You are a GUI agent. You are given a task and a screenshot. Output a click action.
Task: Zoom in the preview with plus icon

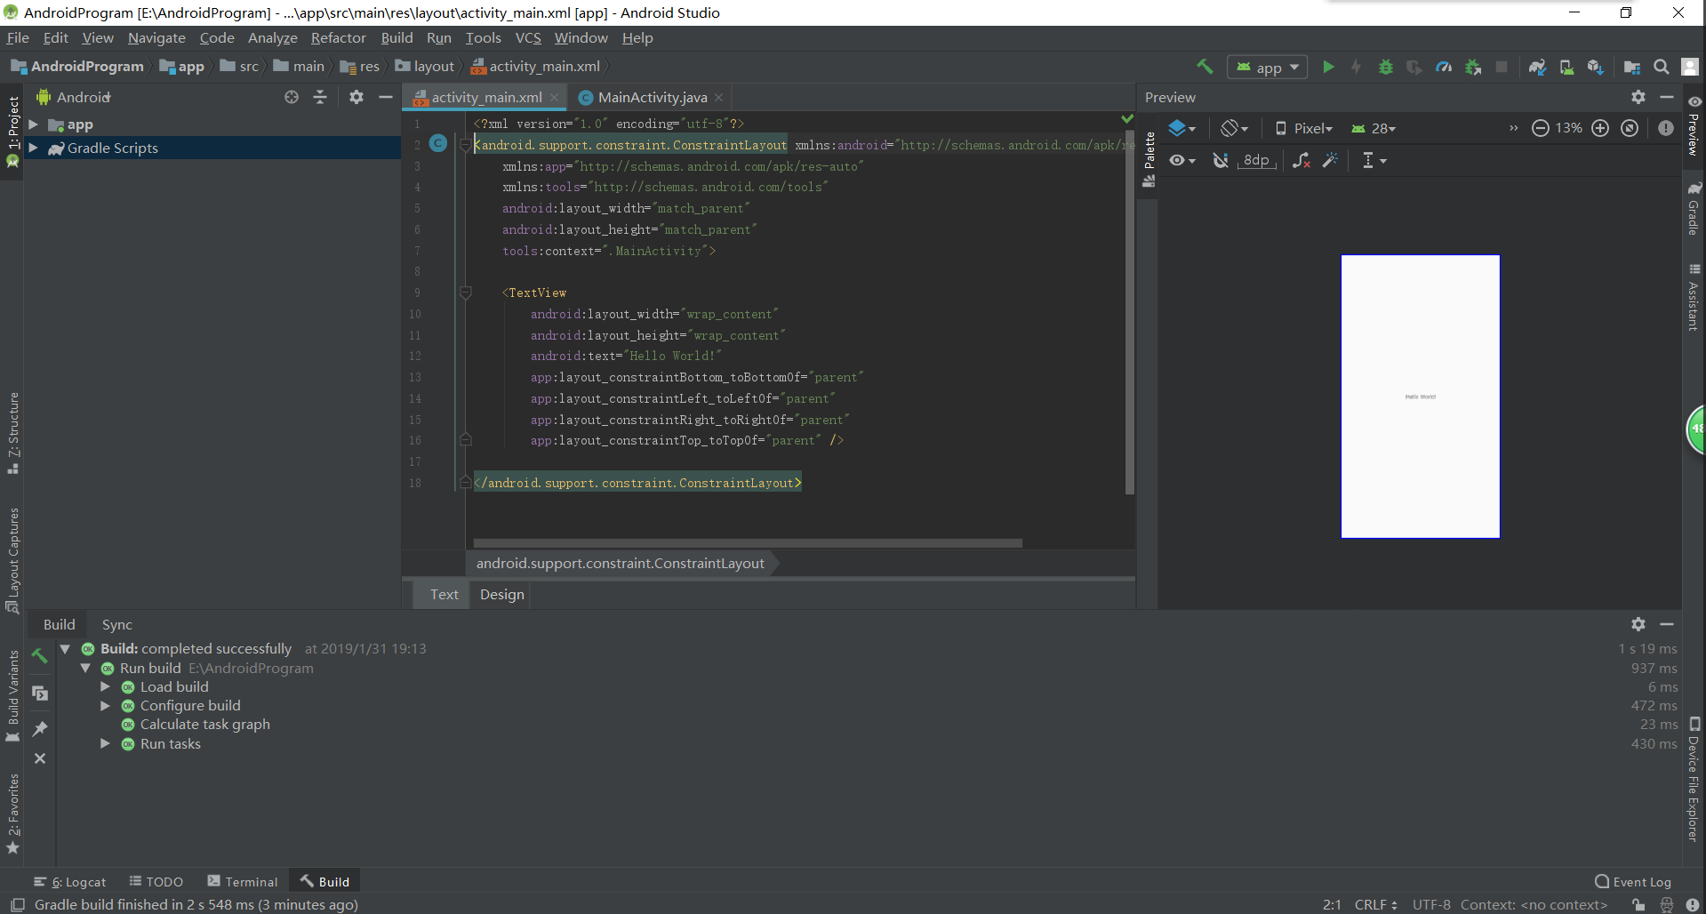(x=1600, y=128)
